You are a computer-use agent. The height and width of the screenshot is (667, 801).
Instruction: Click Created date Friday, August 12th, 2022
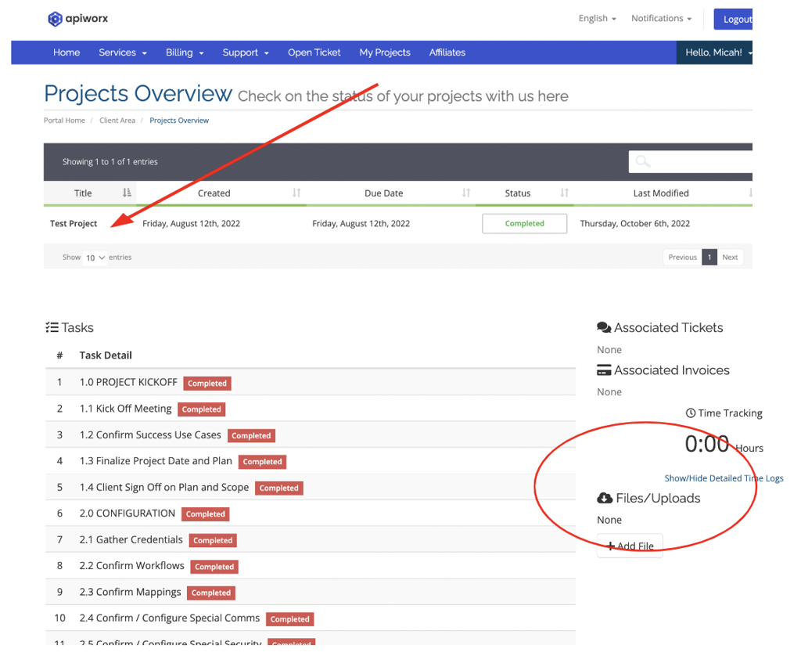coord(191,223)
